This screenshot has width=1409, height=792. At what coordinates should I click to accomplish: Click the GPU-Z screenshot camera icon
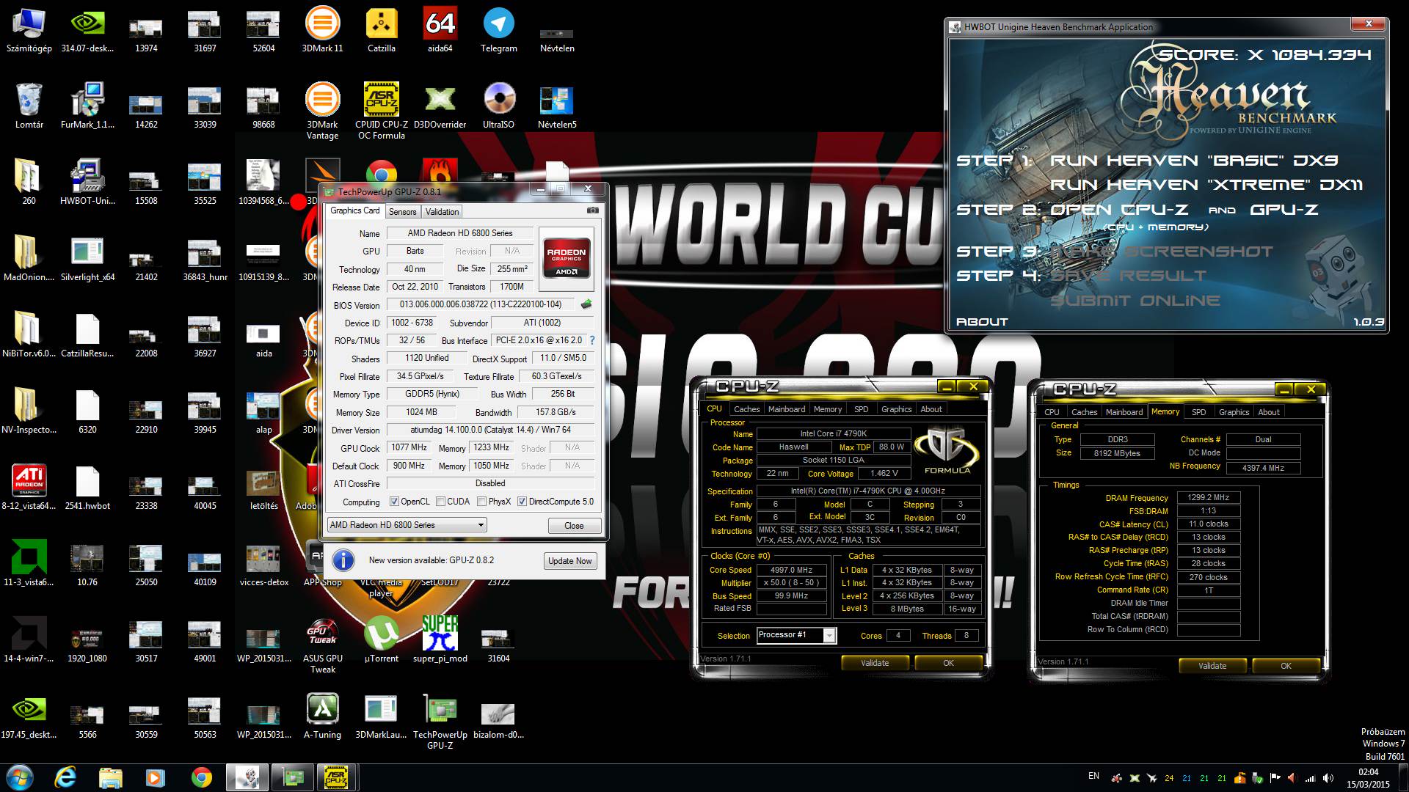[593, 210]
